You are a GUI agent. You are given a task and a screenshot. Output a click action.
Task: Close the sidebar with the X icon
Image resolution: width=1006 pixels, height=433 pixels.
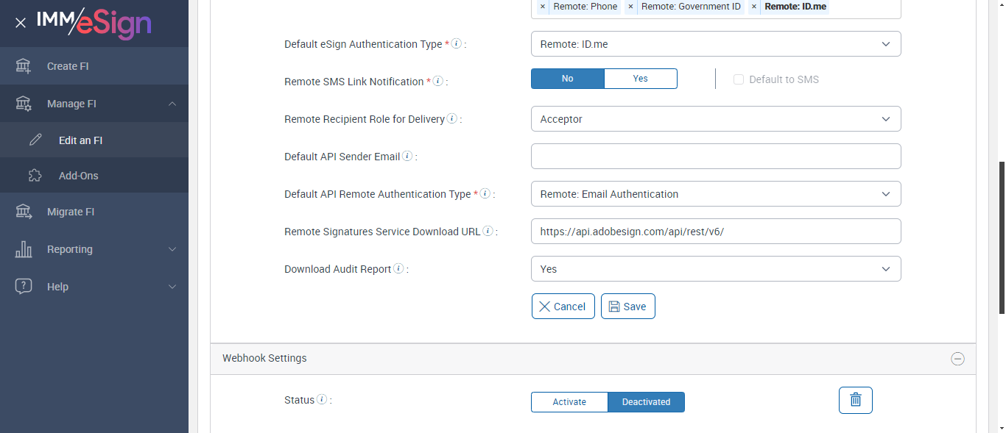pyautogui.click(x=21, y=23)
